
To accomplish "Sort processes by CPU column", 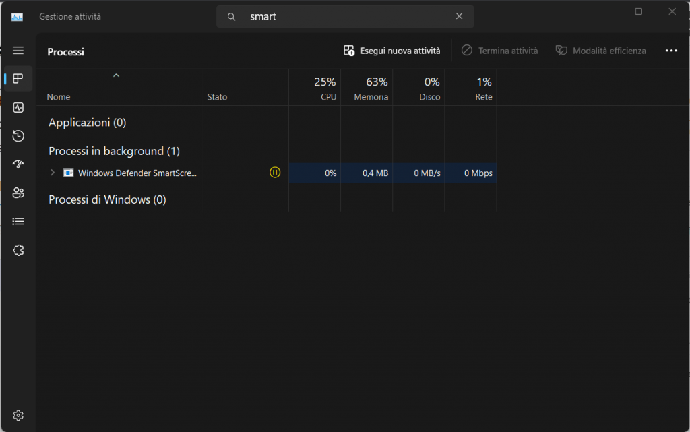I will tap(325, 88).
